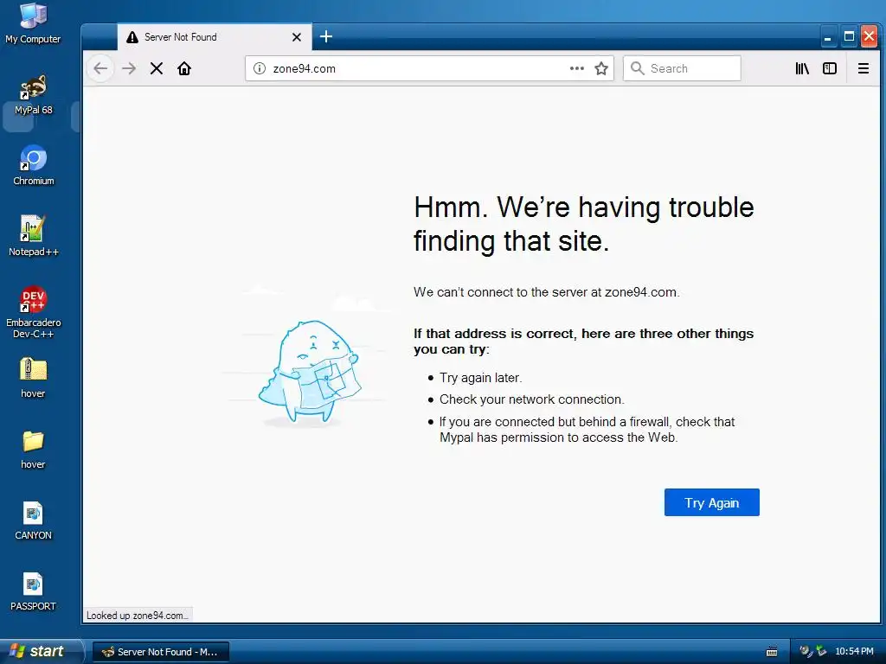Click the taskbar clock 10:54 PM
This screenshot has height=664, width=886.
pos(854,651)
